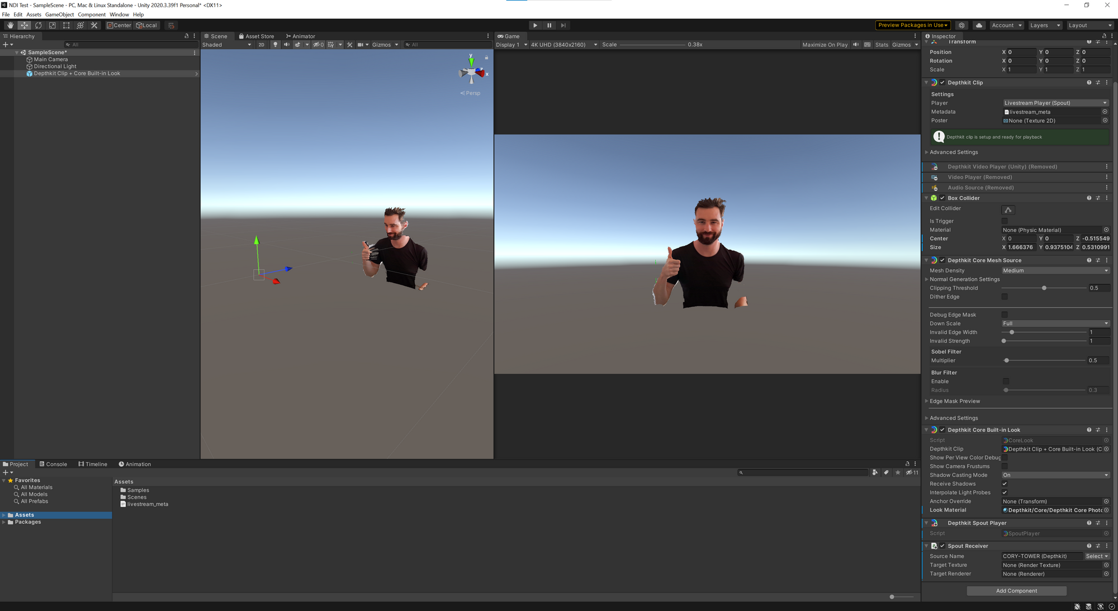The height and width of the screenshot is (611, 1118).
Task: Click Select button for Source Name
Action: [x=1097, y=556]
